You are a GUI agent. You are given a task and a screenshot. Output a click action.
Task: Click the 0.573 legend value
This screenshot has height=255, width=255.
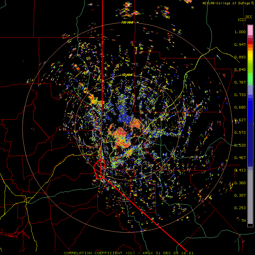[x=240, y=133]
